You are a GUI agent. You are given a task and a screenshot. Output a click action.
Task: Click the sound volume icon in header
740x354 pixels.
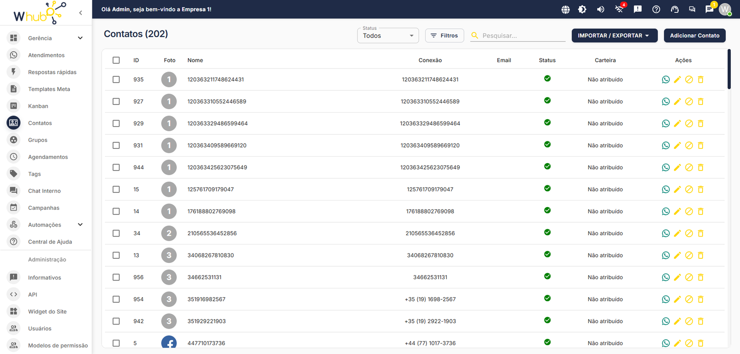click(x=600, y=9)
